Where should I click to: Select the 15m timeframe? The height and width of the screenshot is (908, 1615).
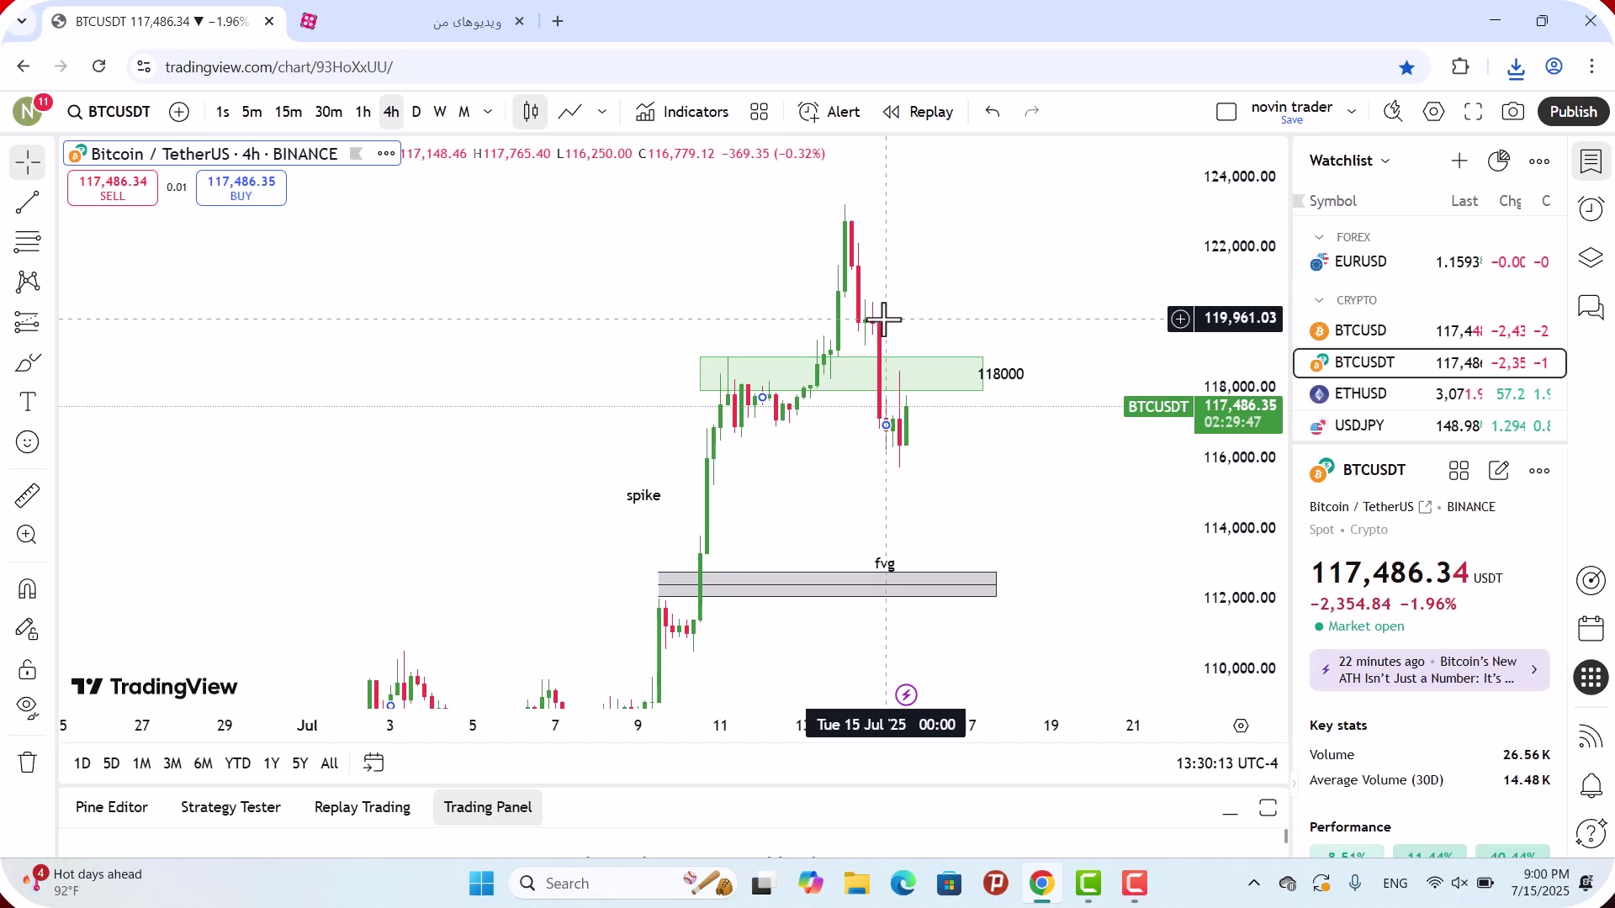[x=289, y=112]
